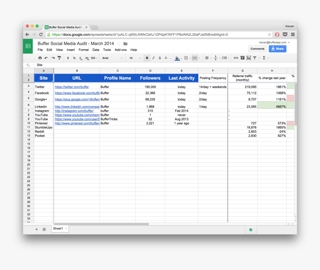The image size is (320, 270).
Task: Increase decimal places icon
Action: pos(87,58)
